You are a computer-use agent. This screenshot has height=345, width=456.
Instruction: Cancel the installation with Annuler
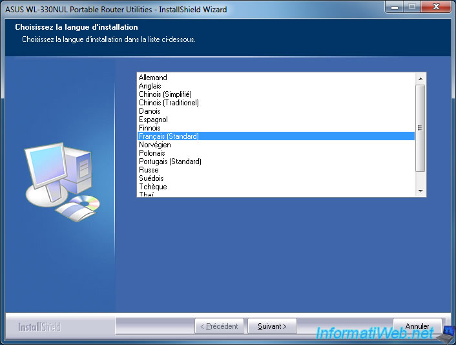tap(417, 326)
